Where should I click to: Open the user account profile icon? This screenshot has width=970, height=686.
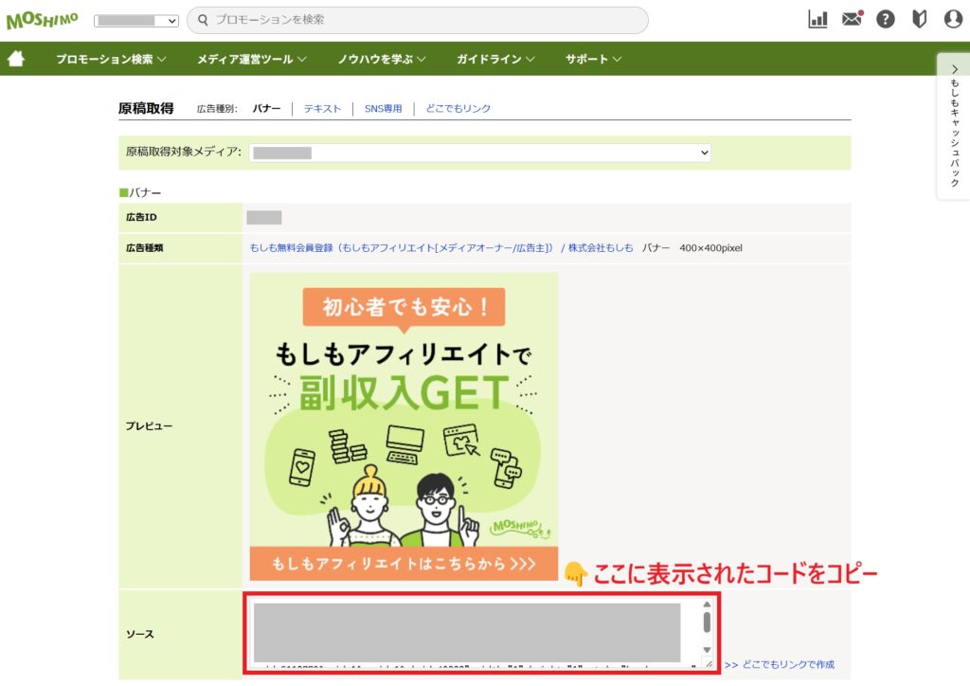pyautogui.click(x=953, y=19)
